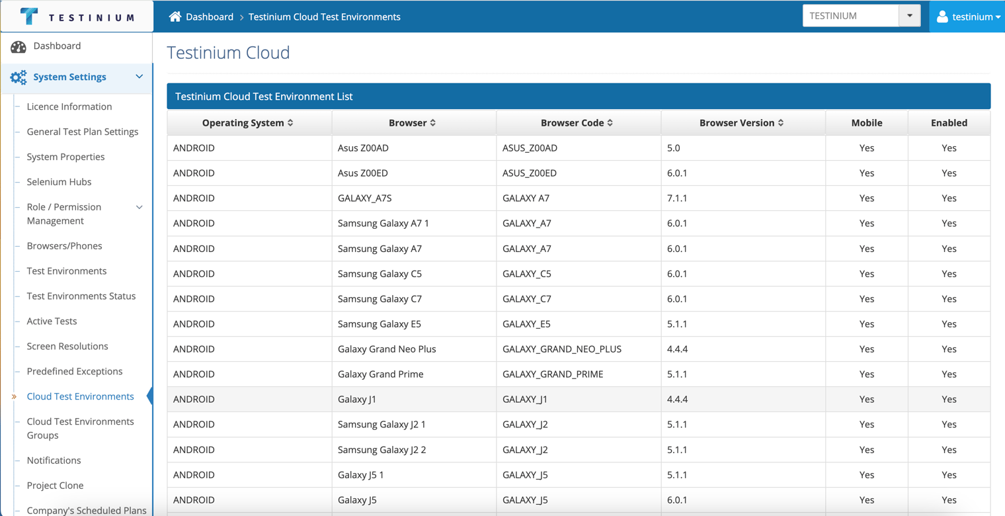Click the ASUS_Z00ED browser code cell
Screen dimensions: 1005x516
[579, 173]
